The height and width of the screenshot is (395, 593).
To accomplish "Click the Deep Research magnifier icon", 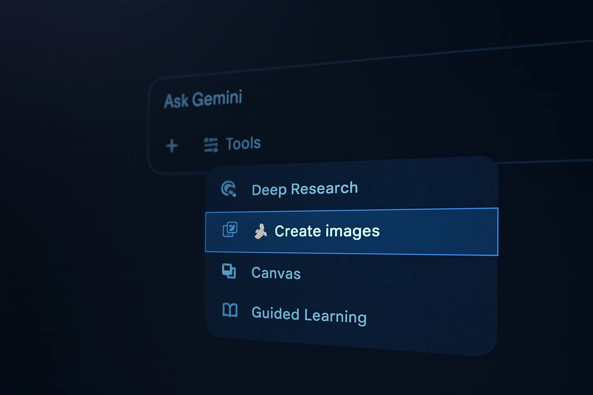I will pos(229,189).
